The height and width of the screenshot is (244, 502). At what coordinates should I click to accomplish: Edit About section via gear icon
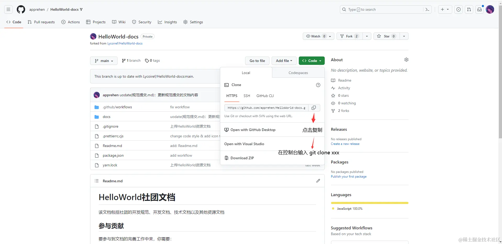pyautogui.click(x=406, y=60)
